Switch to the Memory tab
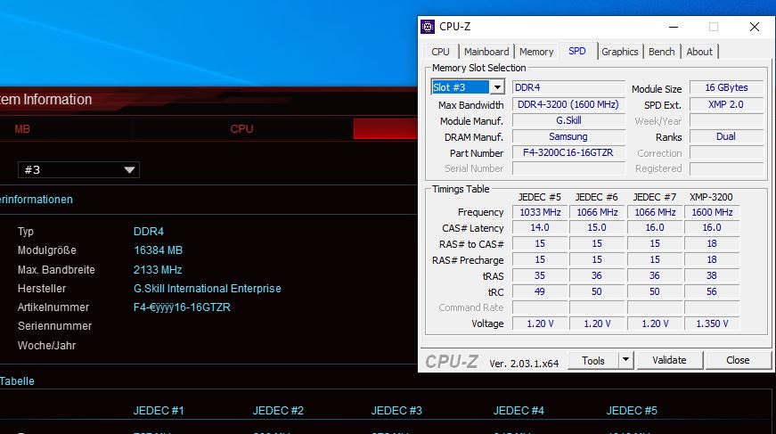 click(536, 52)
